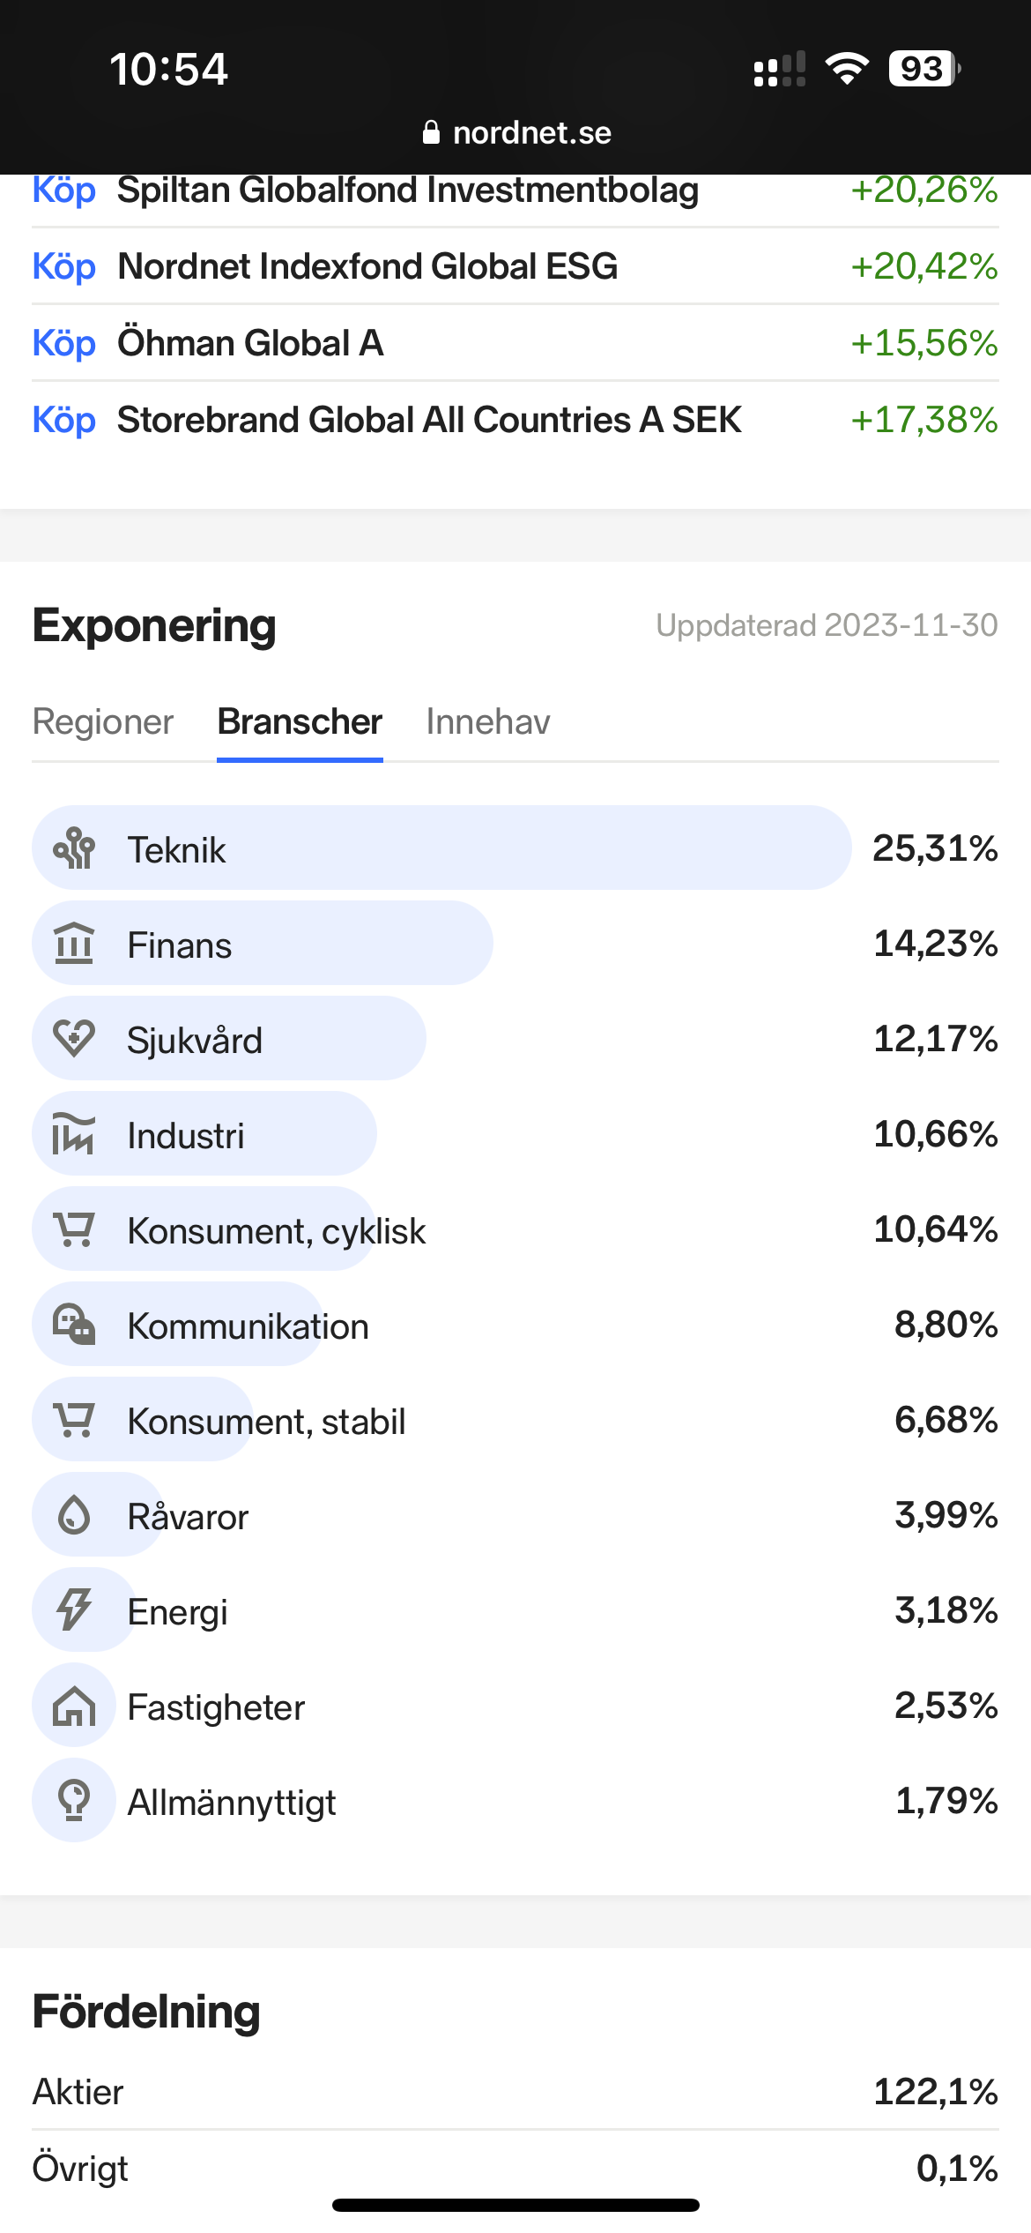Select the Branscher tab
1031x2233 pixels.
300,722
